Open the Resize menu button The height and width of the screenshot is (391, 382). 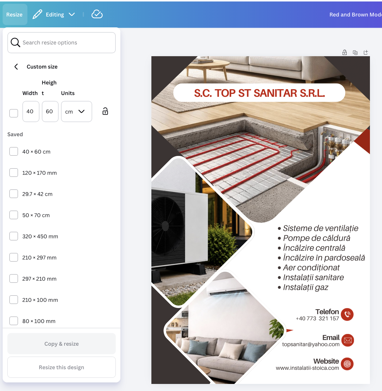tap(15, 14)
